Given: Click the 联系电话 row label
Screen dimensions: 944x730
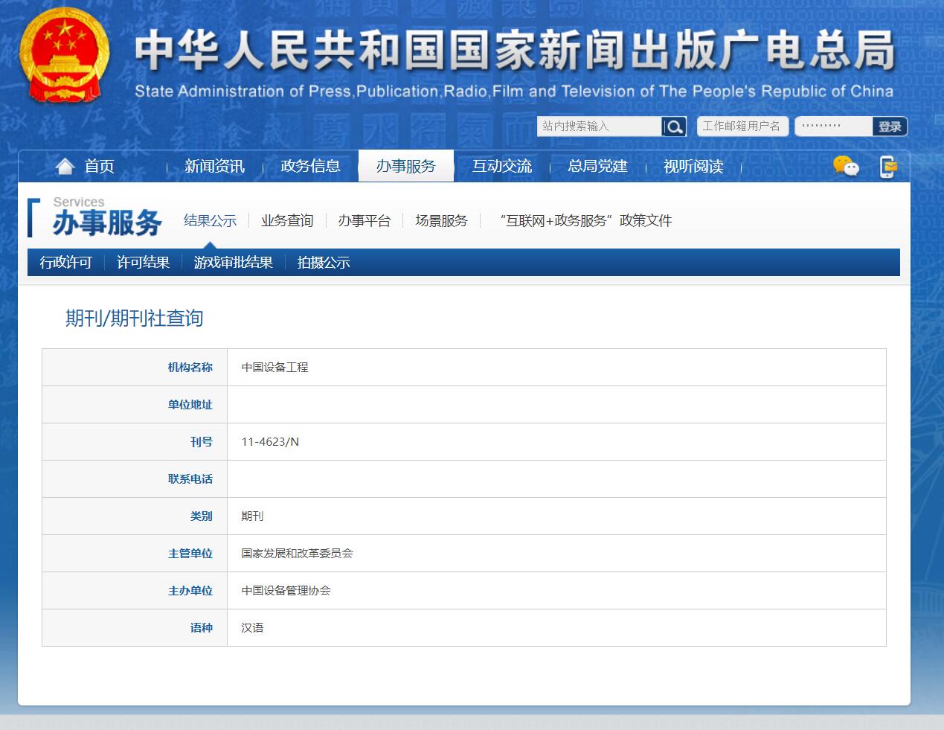Looking at the screenshot, I should (190, 479).
